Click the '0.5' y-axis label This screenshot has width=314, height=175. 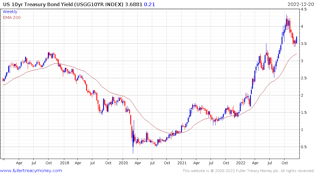pos(304,147)
